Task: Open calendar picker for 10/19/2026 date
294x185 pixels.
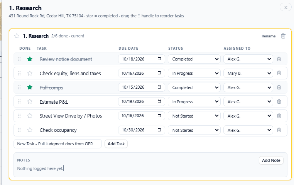Action: [159, 101]
